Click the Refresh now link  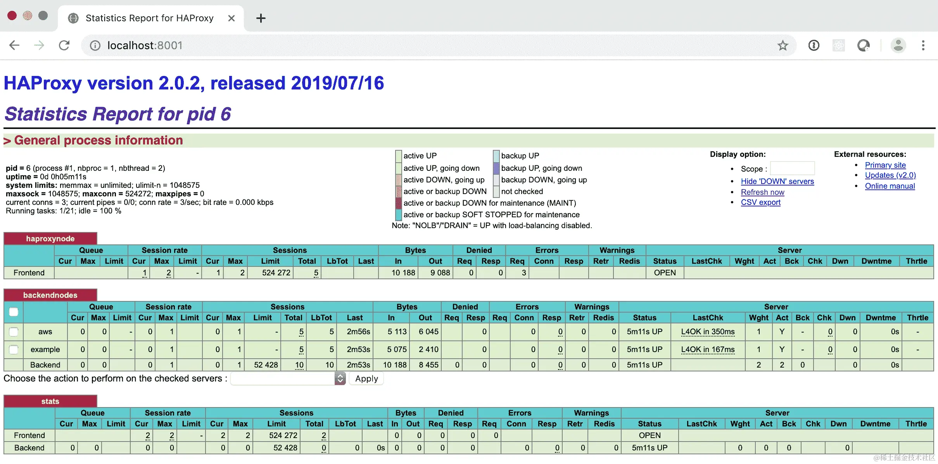coord(762,192)
